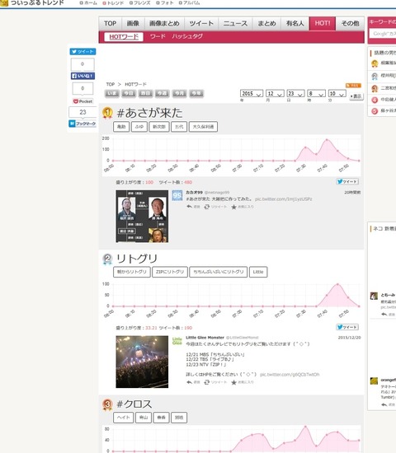Click the いま time range button
This screenshot has width=396, height=453.
pyautogui.click(x=111, y=93)
